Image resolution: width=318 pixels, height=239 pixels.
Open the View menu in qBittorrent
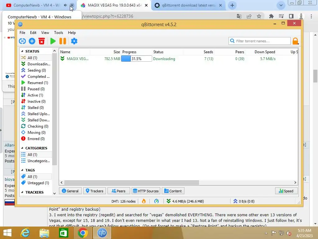[x=45, y=32]
